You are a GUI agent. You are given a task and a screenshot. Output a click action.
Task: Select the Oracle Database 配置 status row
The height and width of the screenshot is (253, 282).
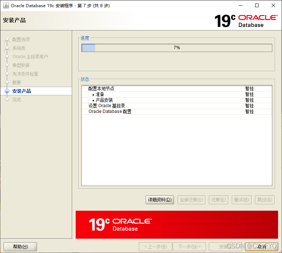click(110, 111)
